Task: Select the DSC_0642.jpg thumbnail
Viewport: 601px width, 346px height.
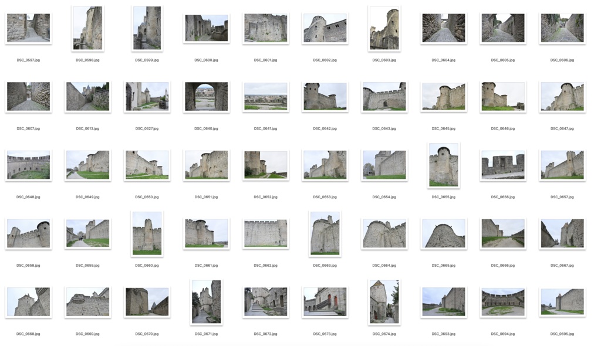Action: pyautogui.click(x=325, y=97)
